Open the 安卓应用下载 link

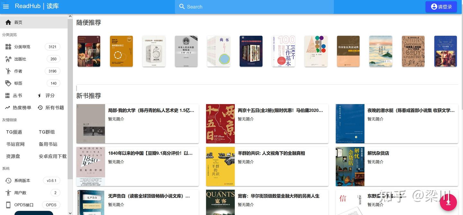tap(53, 156)
